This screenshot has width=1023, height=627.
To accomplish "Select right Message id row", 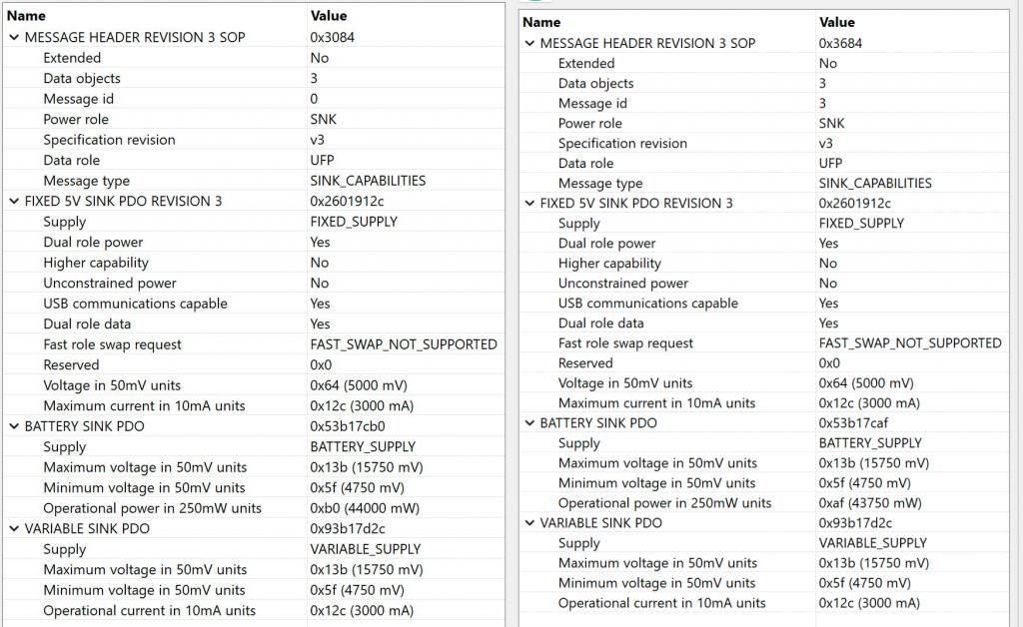I will point(764,103).
